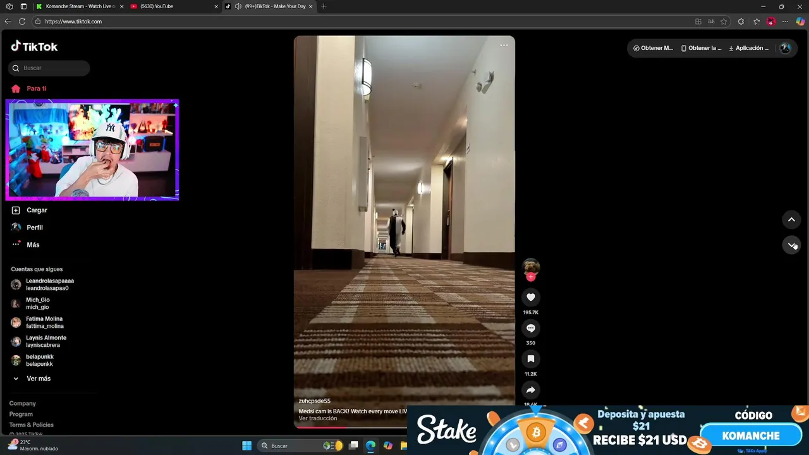Save video with the bookmark icon
This screenshot has height=455, width=809.
point(531,359)
